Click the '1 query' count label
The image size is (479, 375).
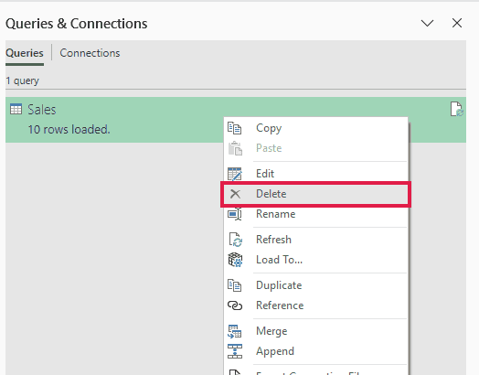pyautogui.click(x=22, y=81)
